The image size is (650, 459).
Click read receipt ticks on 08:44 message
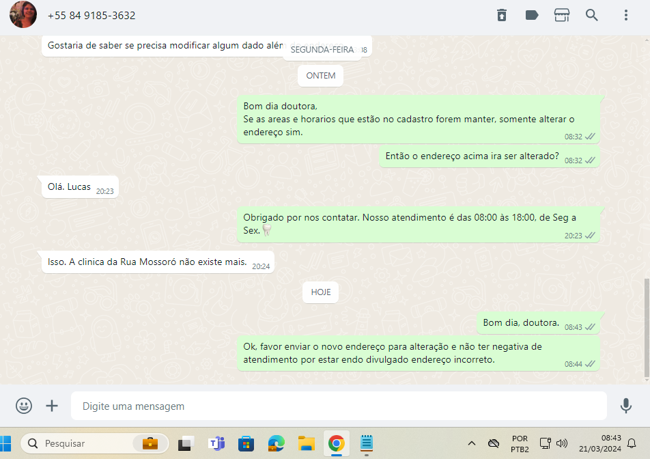(590, 364)
